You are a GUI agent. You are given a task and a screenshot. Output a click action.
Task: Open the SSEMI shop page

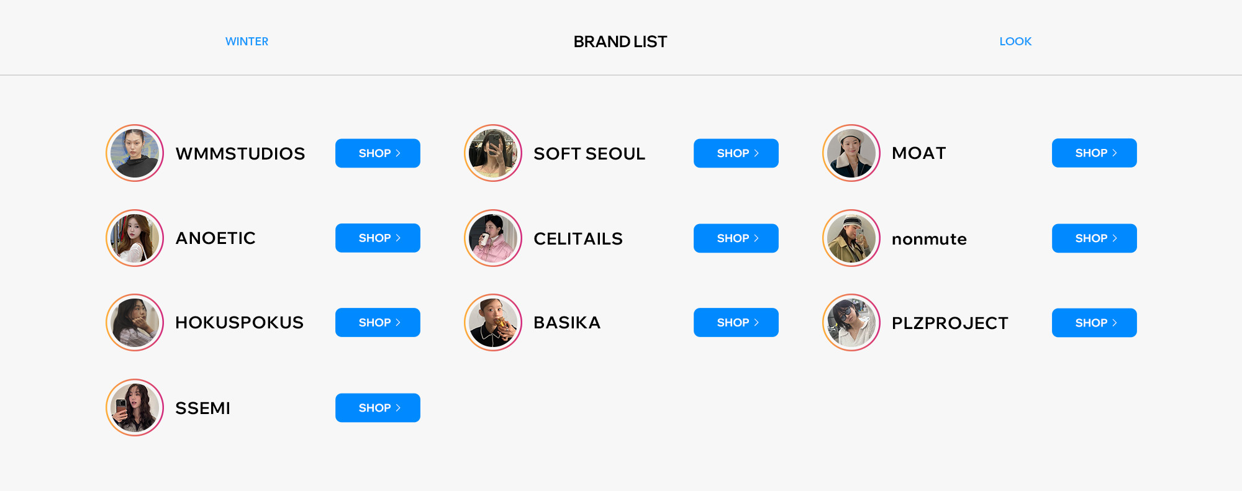click(378, 408)
